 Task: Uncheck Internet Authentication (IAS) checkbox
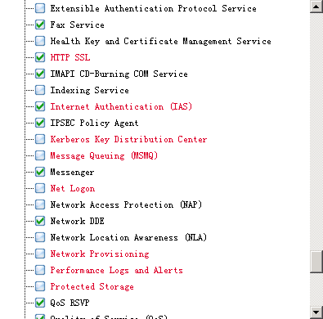point(40,106)
